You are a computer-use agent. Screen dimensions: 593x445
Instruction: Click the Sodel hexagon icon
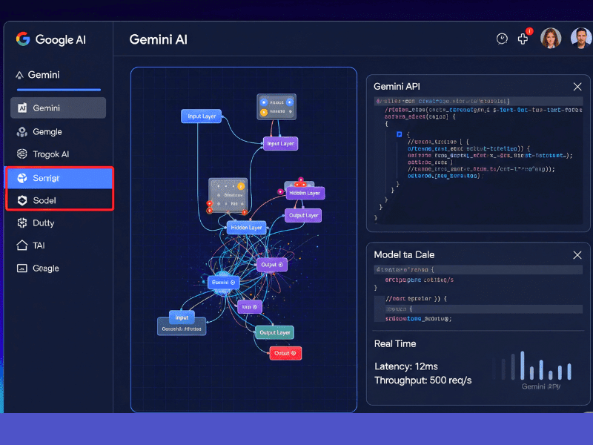22,200
